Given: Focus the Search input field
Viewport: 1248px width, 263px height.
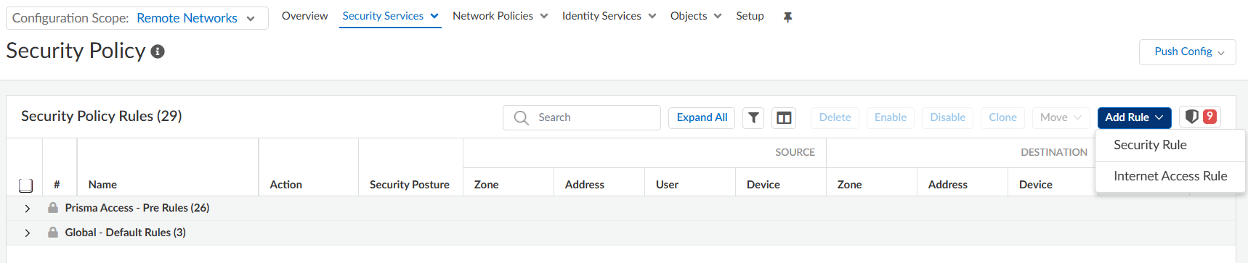Looking at the screenshot, I should [582, 117].
